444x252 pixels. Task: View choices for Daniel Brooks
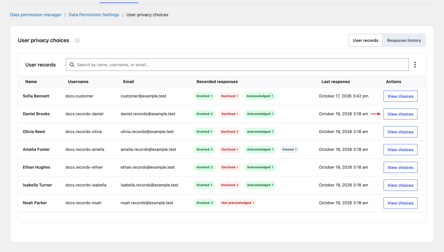point(400,114)
